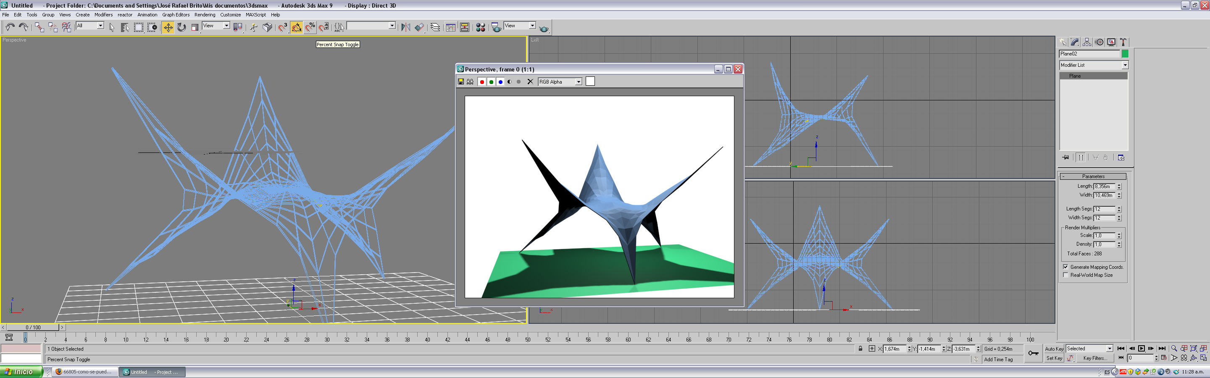Click Plane02 green object color swatch
This screenshot has height=378, width=1210.
(x=1125, y=54)
